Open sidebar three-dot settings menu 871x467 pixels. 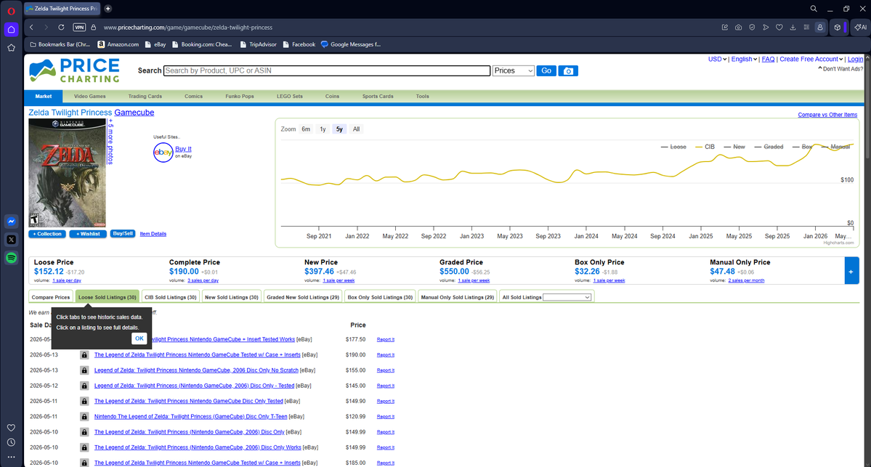pos(11,458)
